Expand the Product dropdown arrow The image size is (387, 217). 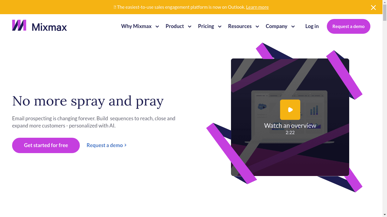[x=190, y=27]
